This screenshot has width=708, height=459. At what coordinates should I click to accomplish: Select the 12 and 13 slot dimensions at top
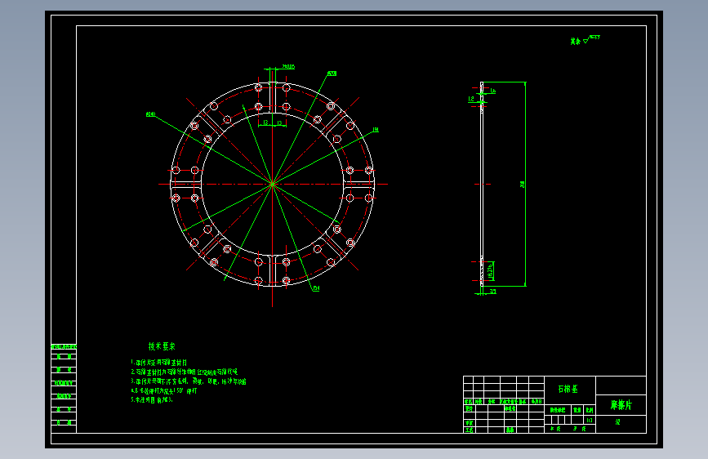tap(272, 123)
